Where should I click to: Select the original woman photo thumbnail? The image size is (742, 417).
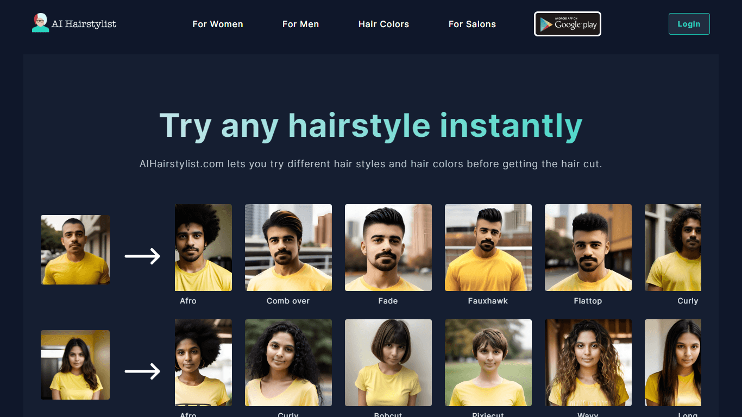click(75, 365)
